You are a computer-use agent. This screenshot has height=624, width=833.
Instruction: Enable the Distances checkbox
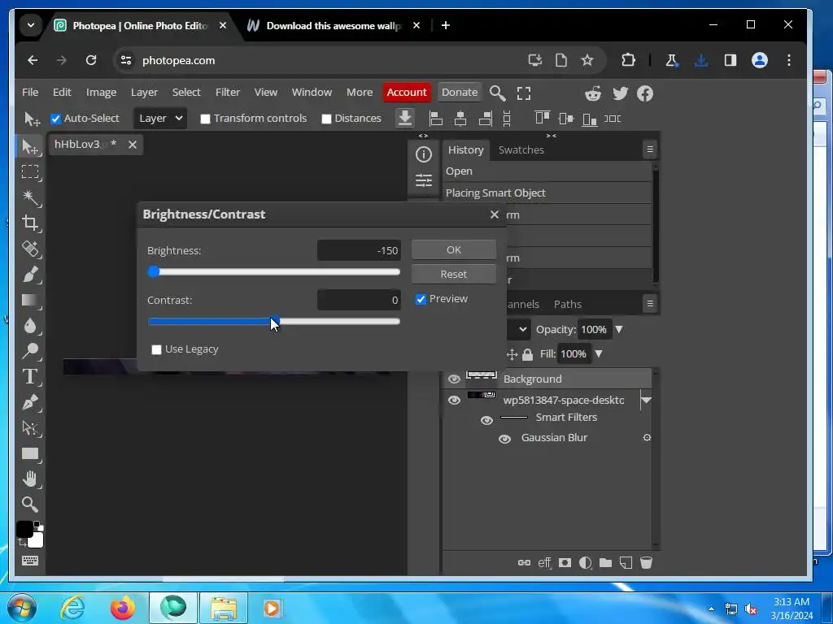coord(327,119)
